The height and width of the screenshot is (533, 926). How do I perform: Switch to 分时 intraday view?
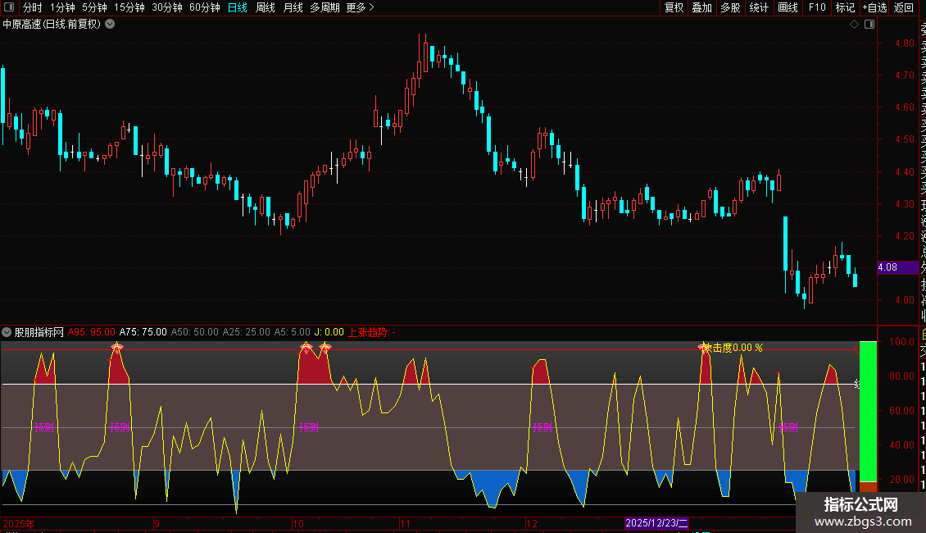click(x=33, y=7)
